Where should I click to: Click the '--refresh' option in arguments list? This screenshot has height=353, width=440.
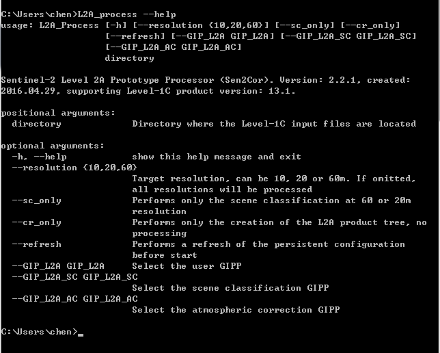pyautogui.click(x=36, y=244)
